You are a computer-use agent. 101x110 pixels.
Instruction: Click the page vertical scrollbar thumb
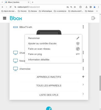pos(100,83)
